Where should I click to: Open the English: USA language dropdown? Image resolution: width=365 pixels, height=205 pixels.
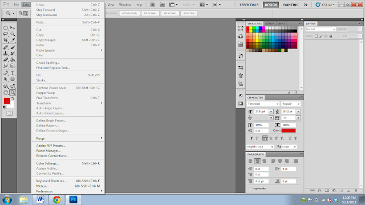[260, 147]
